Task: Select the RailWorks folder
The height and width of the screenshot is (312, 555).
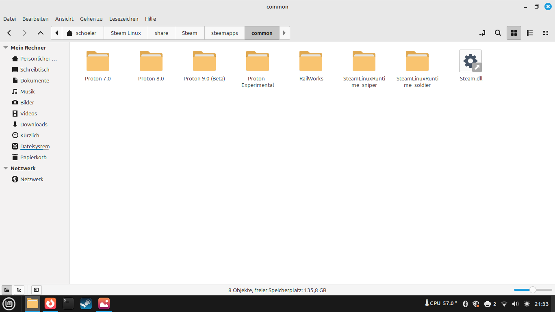Action: pos(311,66)
